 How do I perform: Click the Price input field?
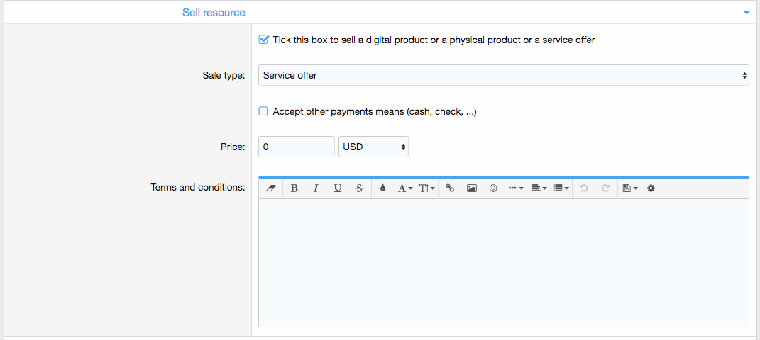[x=296, y=147]
